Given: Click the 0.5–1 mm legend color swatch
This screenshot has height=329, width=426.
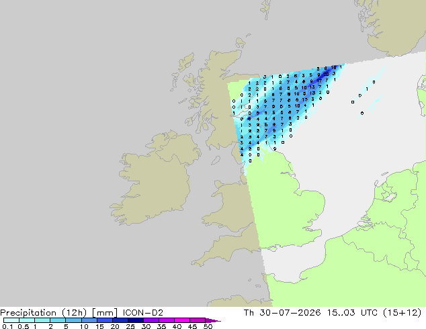Looking at the screenshot, I should 27,320.
